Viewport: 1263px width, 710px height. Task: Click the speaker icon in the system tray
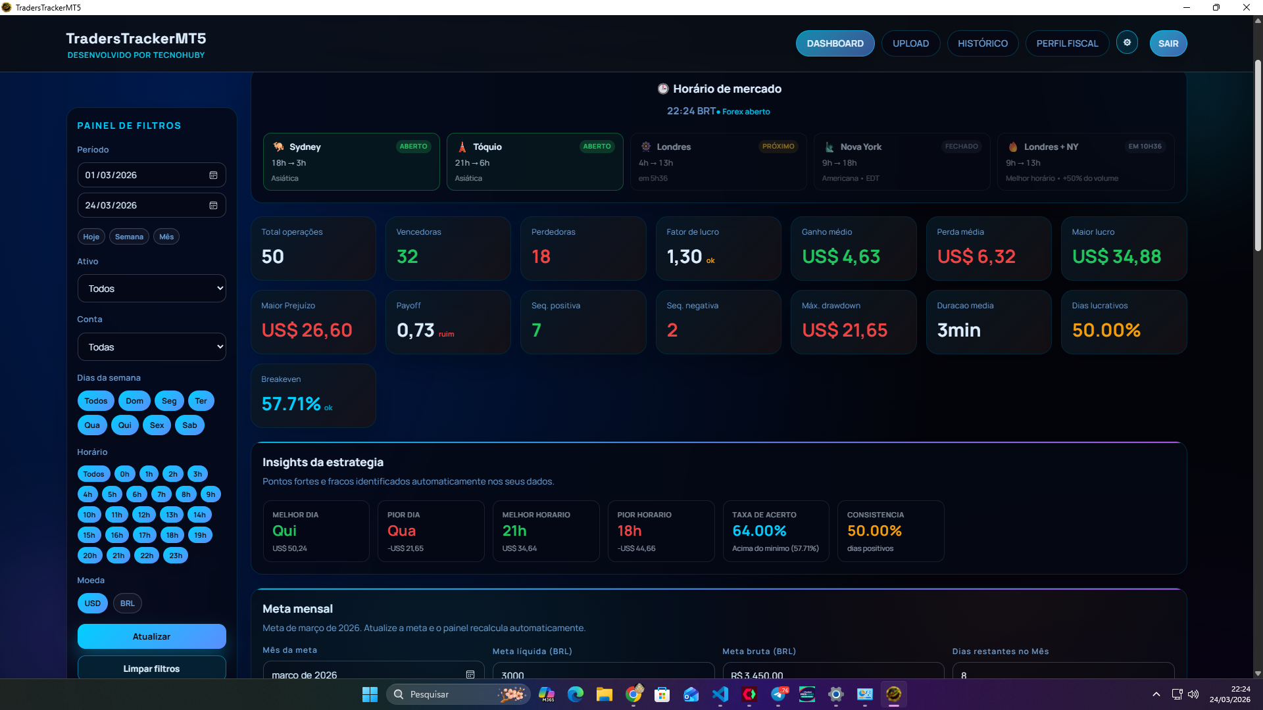(1193, 694)
